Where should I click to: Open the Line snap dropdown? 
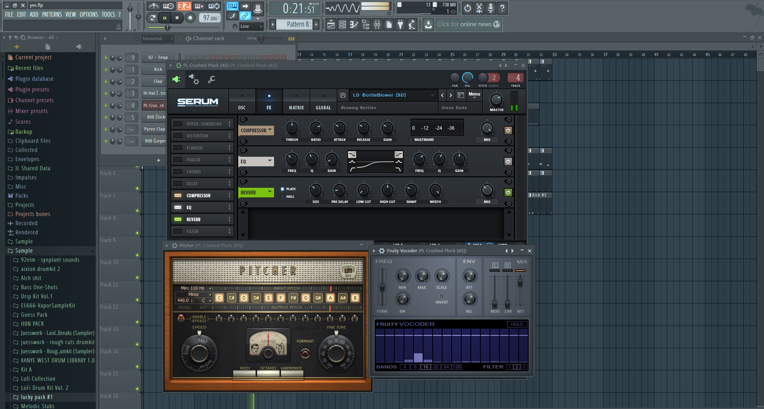pyautogui.click(x=252, y=27)
